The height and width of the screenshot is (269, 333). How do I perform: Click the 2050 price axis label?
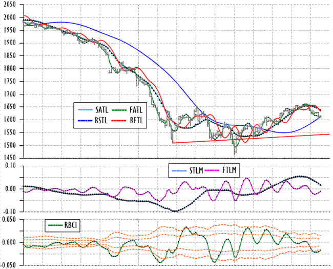click(10, 5)
